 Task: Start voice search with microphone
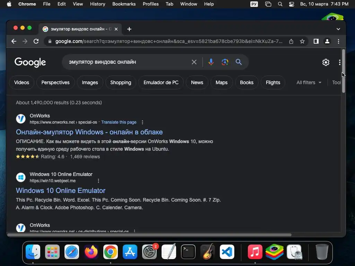(211, 62)
